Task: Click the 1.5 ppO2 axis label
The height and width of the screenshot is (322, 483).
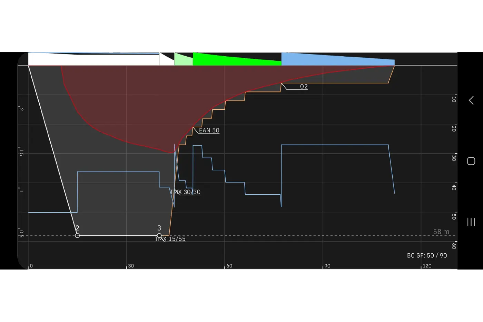Action: click(x=21, y=152)
